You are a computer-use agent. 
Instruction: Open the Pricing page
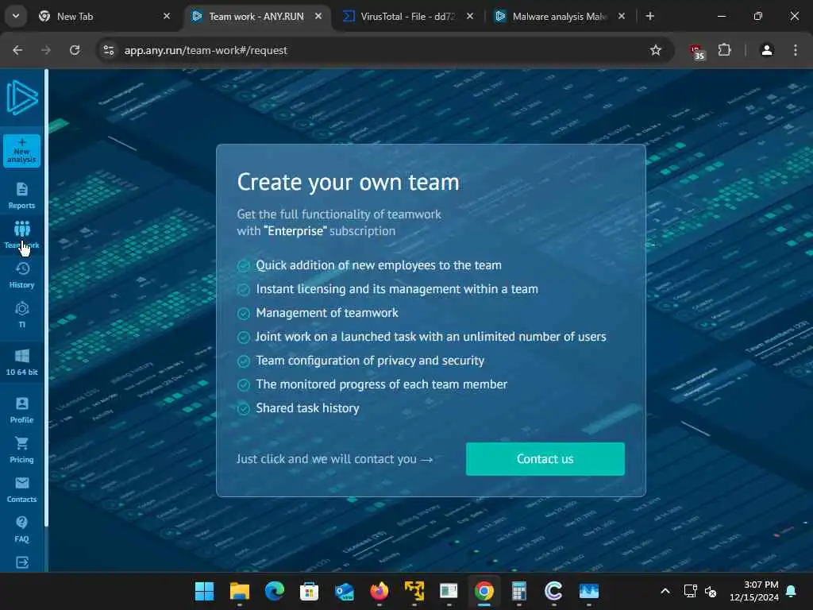pyautogui.click(x=21, y=450)
